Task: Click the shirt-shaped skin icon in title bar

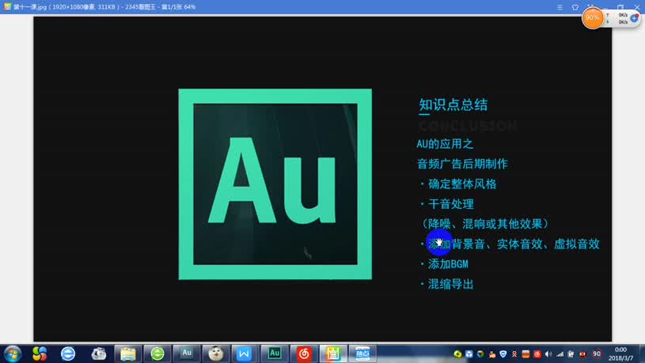Action: pyautogui.click(x=575, y=7)
